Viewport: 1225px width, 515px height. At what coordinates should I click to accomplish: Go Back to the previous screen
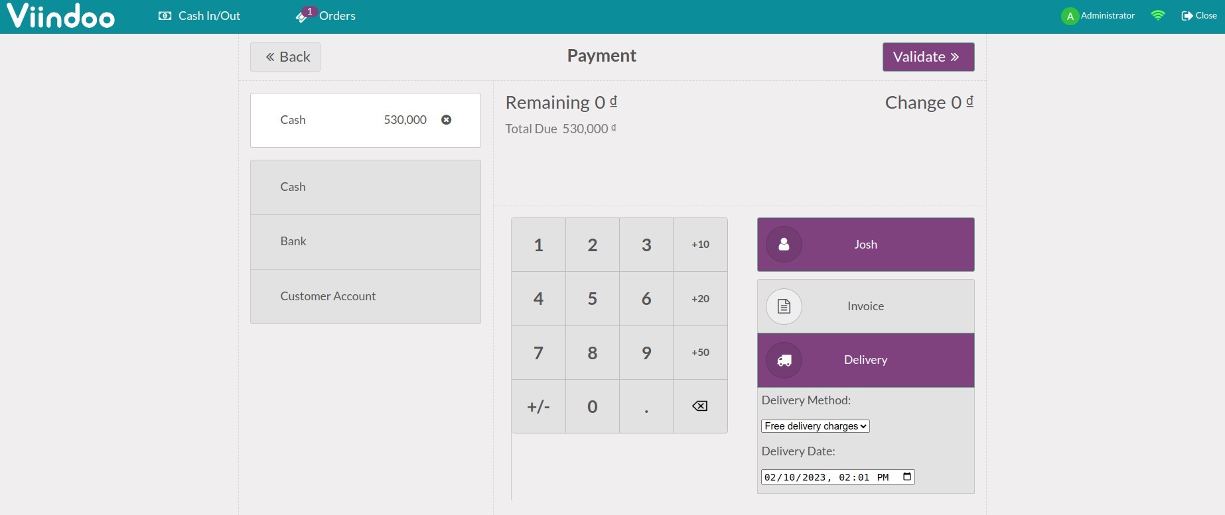285,57
